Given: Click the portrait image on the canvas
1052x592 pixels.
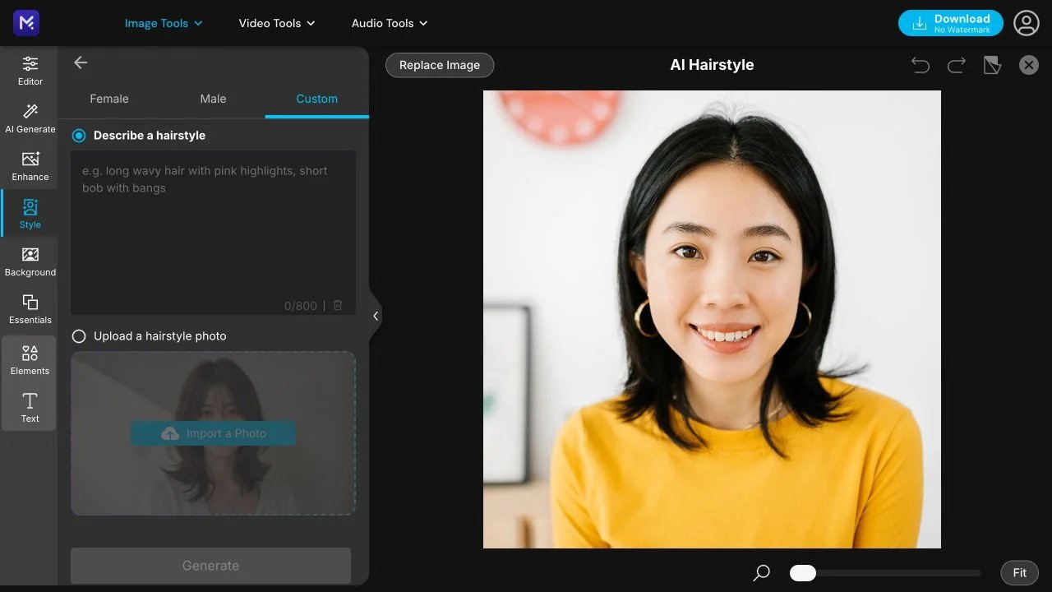Looking at the screenshot, I should coord(712,319).
